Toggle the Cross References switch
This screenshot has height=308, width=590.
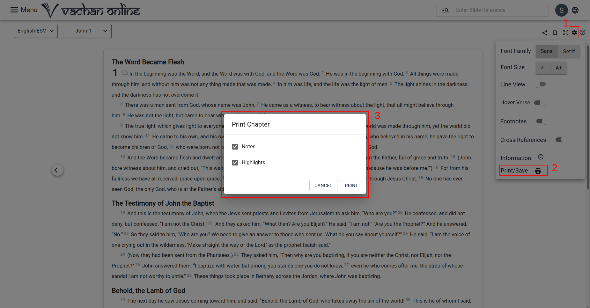click(x=561, y=140)
